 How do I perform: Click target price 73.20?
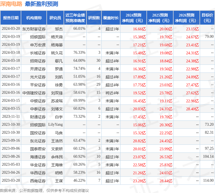(209, 124)
